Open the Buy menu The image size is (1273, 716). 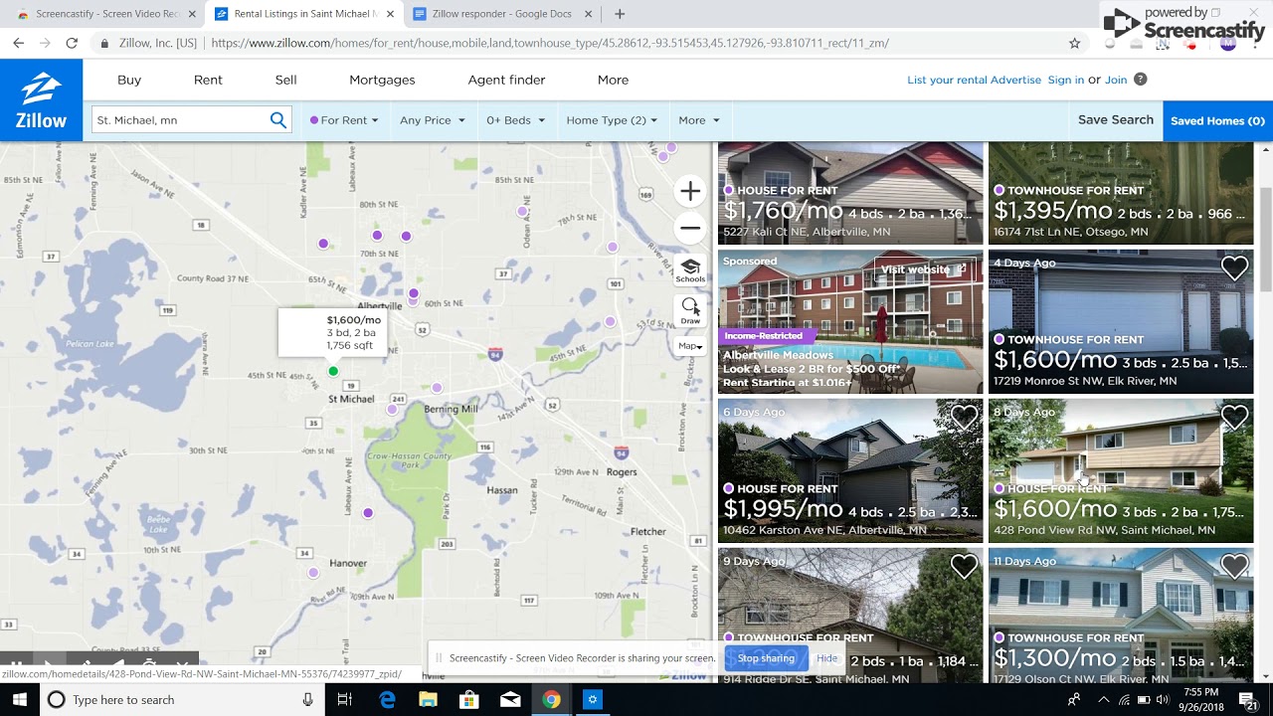[x=129, y=80]
